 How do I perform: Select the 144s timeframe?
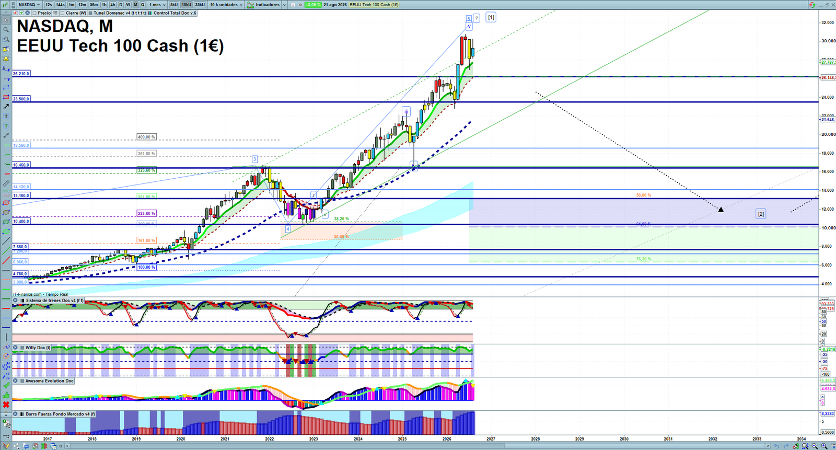[x=60, y=5]
